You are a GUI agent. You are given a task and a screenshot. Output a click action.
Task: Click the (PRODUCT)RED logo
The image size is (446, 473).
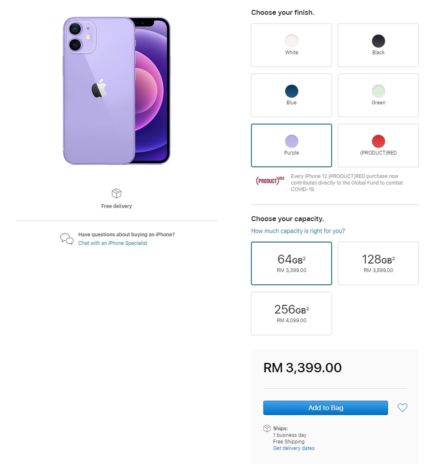pyautogui.click(x=270, y=181)
